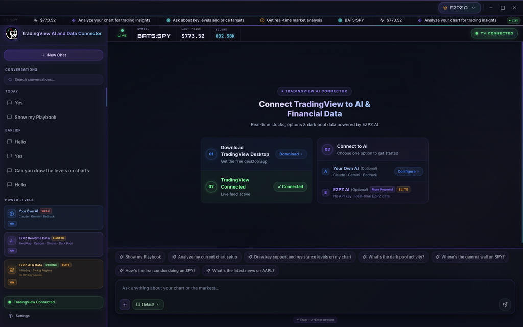Screen dimensions: 523x327
Task: Click the STRONG badge on EZPZ AI & Data
Action: (51, 265)
